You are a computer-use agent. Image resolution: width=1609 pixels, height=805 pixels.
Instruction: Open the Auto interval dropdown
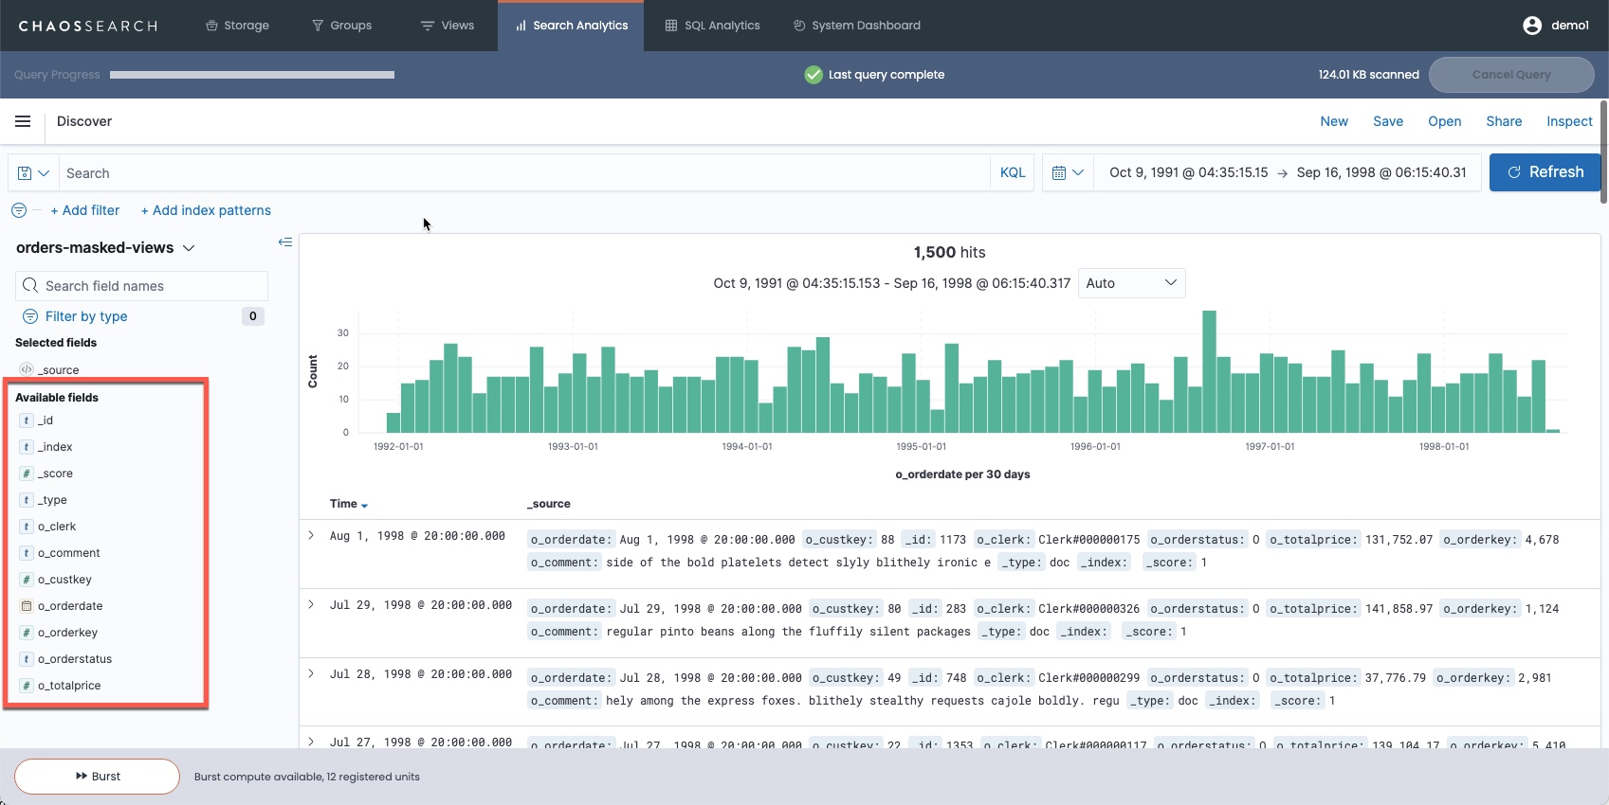coord(1131,283)
